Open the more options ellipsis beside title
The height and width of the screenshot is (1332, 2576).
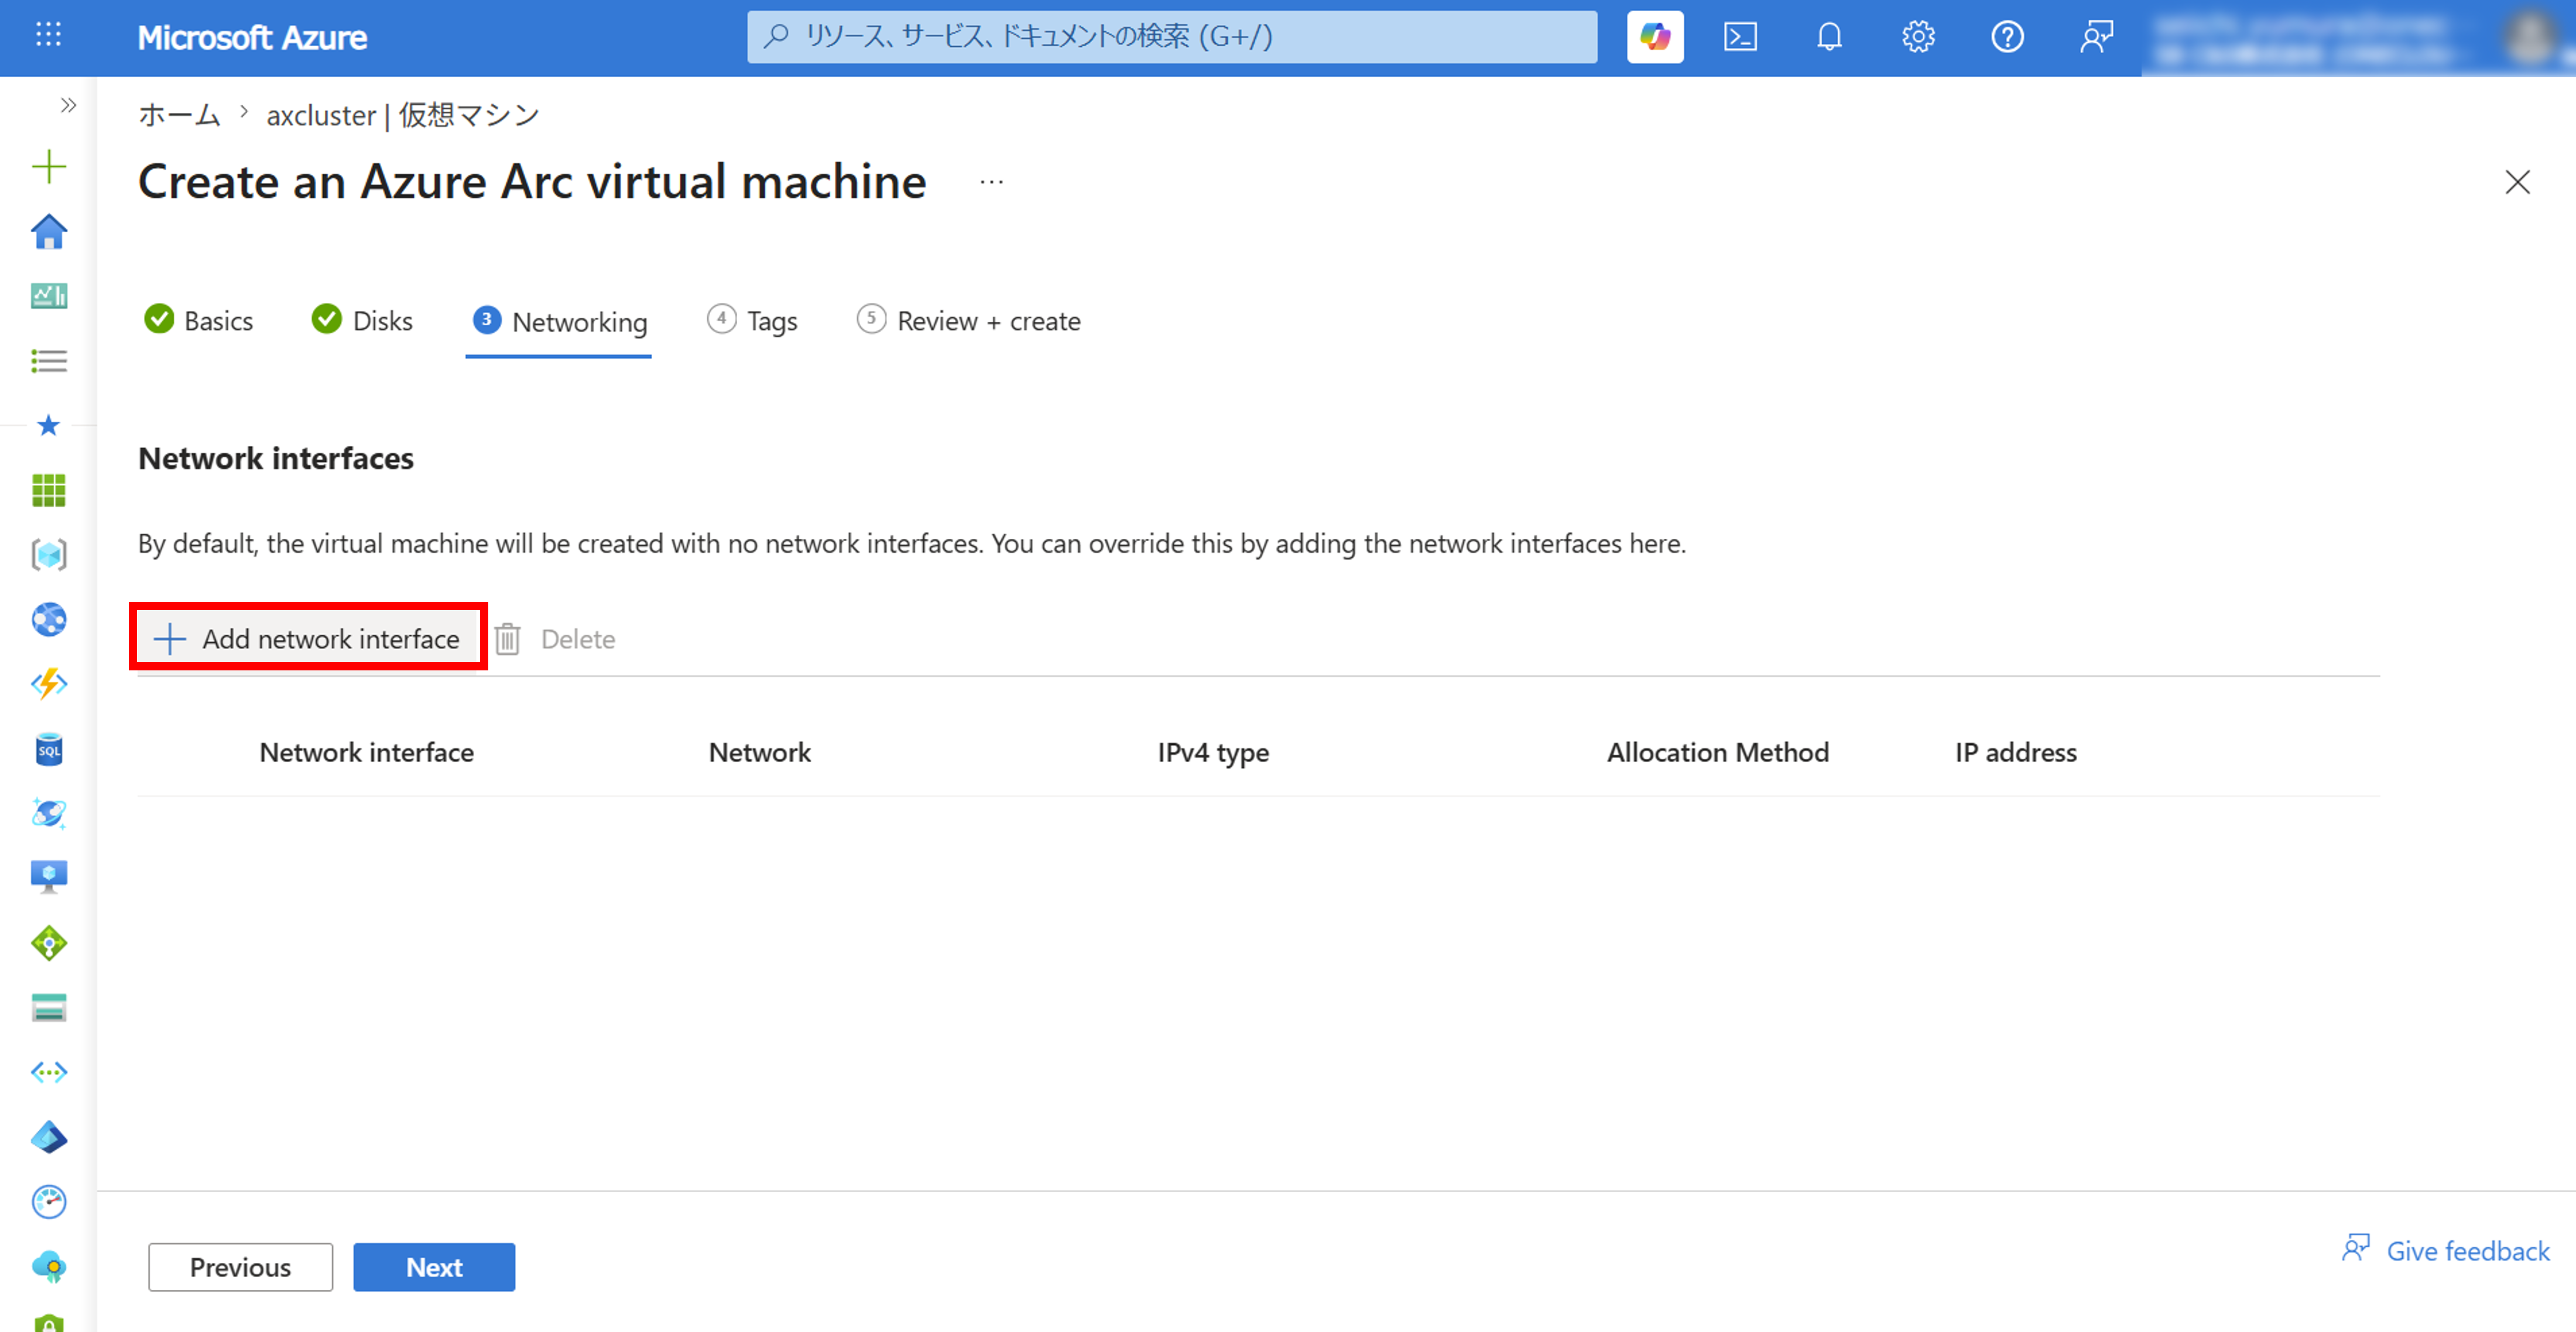[x=991, y=182]
